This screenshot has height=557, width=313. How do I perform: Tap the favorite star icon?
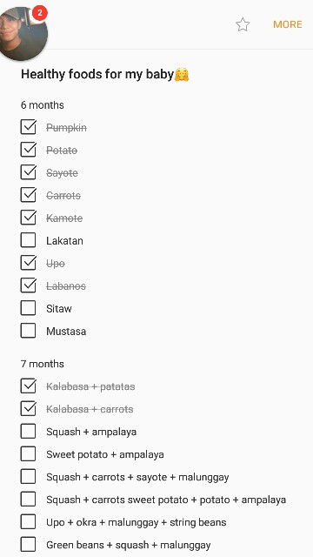coord(243,24)
